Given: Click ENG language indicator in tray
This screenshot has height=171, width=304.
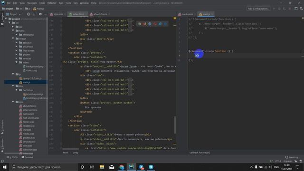Looking at the screenshot, I should [276, 167].
